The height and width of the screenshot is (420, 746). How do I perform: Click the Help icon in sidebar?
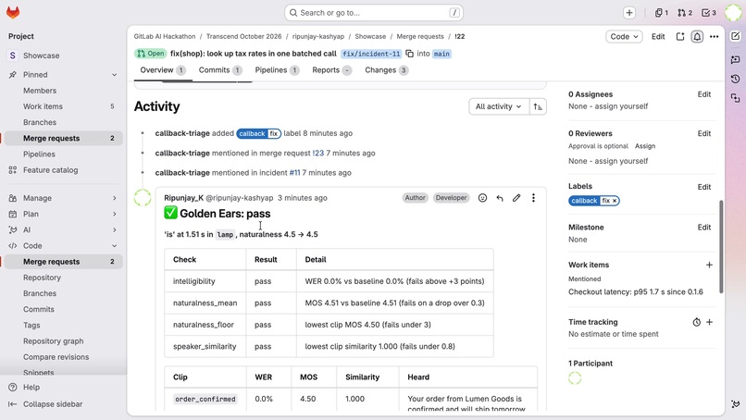[x=13, y=388]
